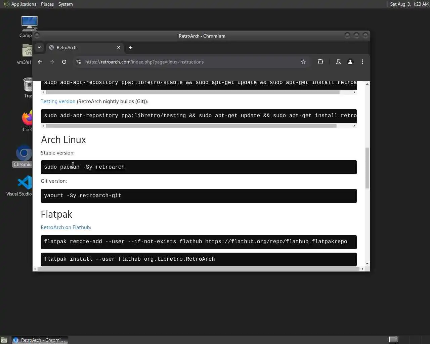This screenshot has height=344, width=430.
Task: Click the 'Stable version:' label
Action: (58, 153)
